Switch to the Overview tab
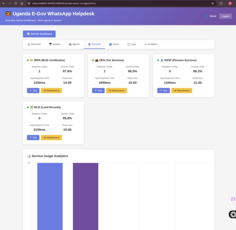The height and width of the screenshot is (230, 236). coord(34,44)
